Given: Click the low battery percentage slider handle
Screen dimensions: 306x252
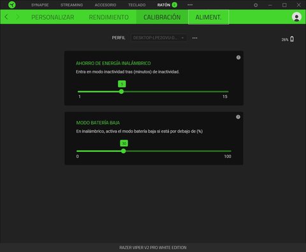Looking at the screenshot, I should pyautogui.click(x=124, y=151).
